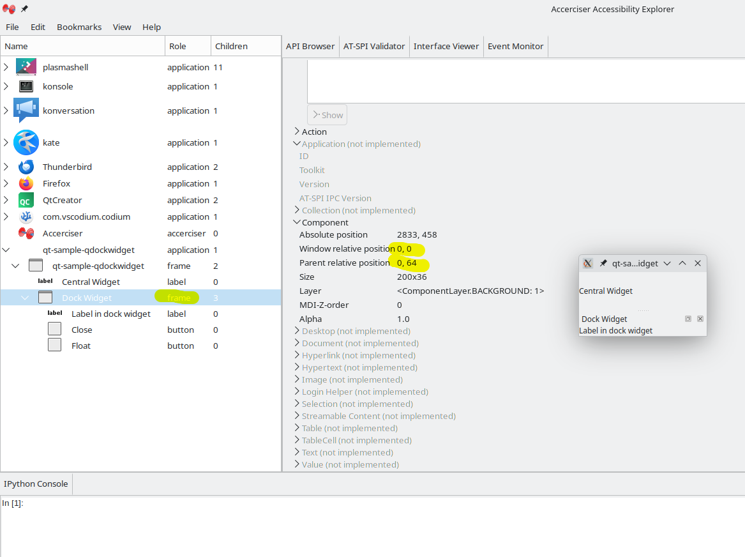Click the qt-sample-qdockwidget frame icon
This screenshot has width=745, height=557.
(x=36, y=265)
